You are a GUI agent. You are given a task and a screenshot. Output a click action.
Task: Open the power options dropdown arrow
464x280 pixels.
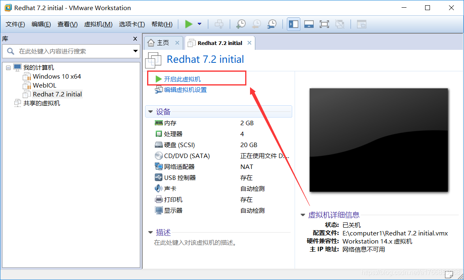click(199, 24)
